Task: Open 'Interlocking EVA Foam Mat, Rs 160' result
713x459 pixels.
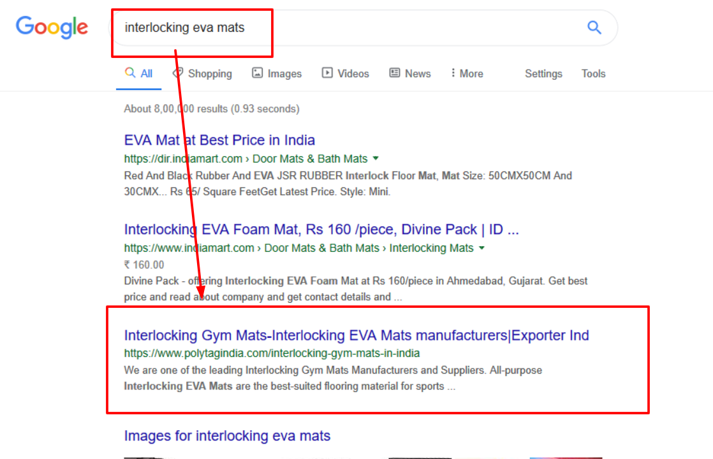Action: point(321,229)
